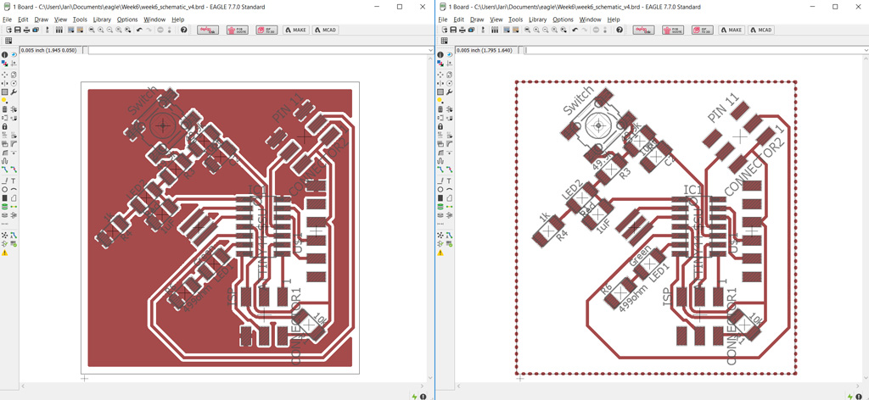Viewport: 869px width, 400px height.
Task: Click the IDF to 3D button in the right window
Action: coord(702,30)
